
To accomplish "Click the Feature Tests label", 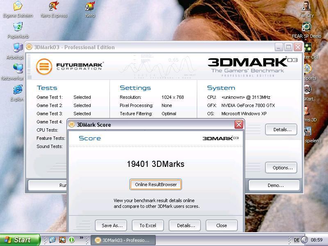I will pos(51,138).
